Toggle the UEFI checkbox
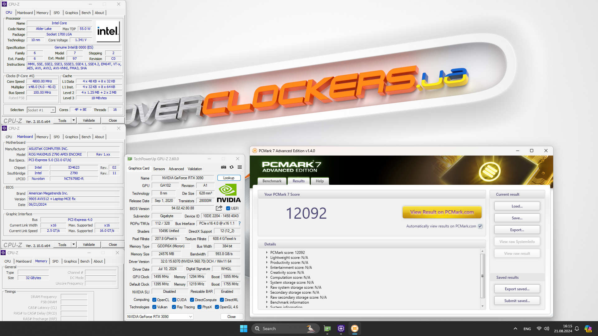The width and height of the screenshot is (598, 336). (x=228, y=208)
